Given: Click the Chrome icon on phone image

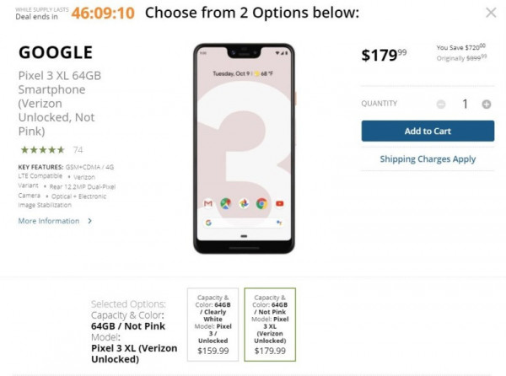Looking at the screenshot, I should click(261, 203).
